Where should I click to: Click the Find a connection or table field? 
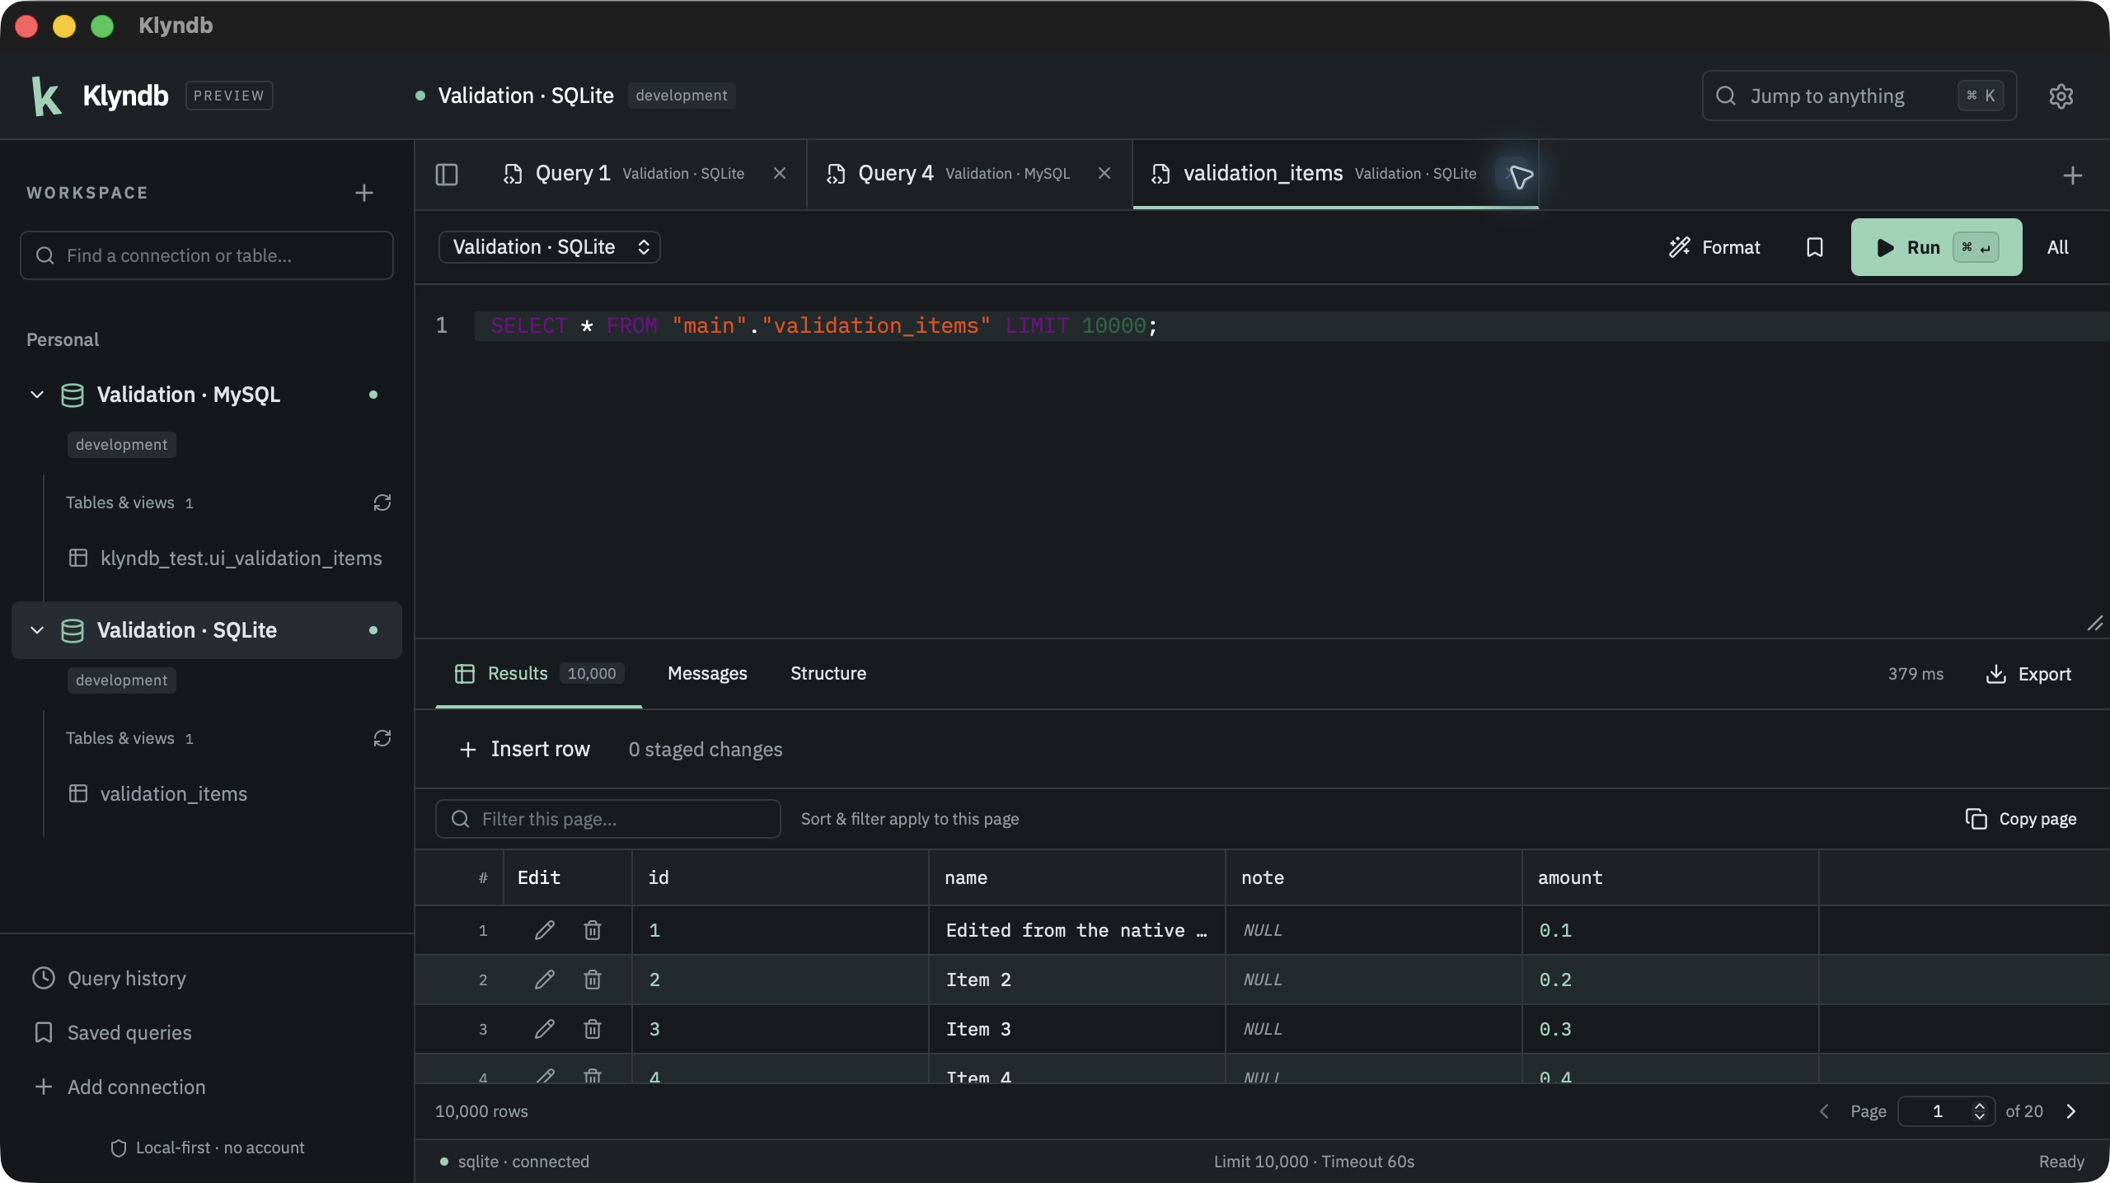[206, 255]
